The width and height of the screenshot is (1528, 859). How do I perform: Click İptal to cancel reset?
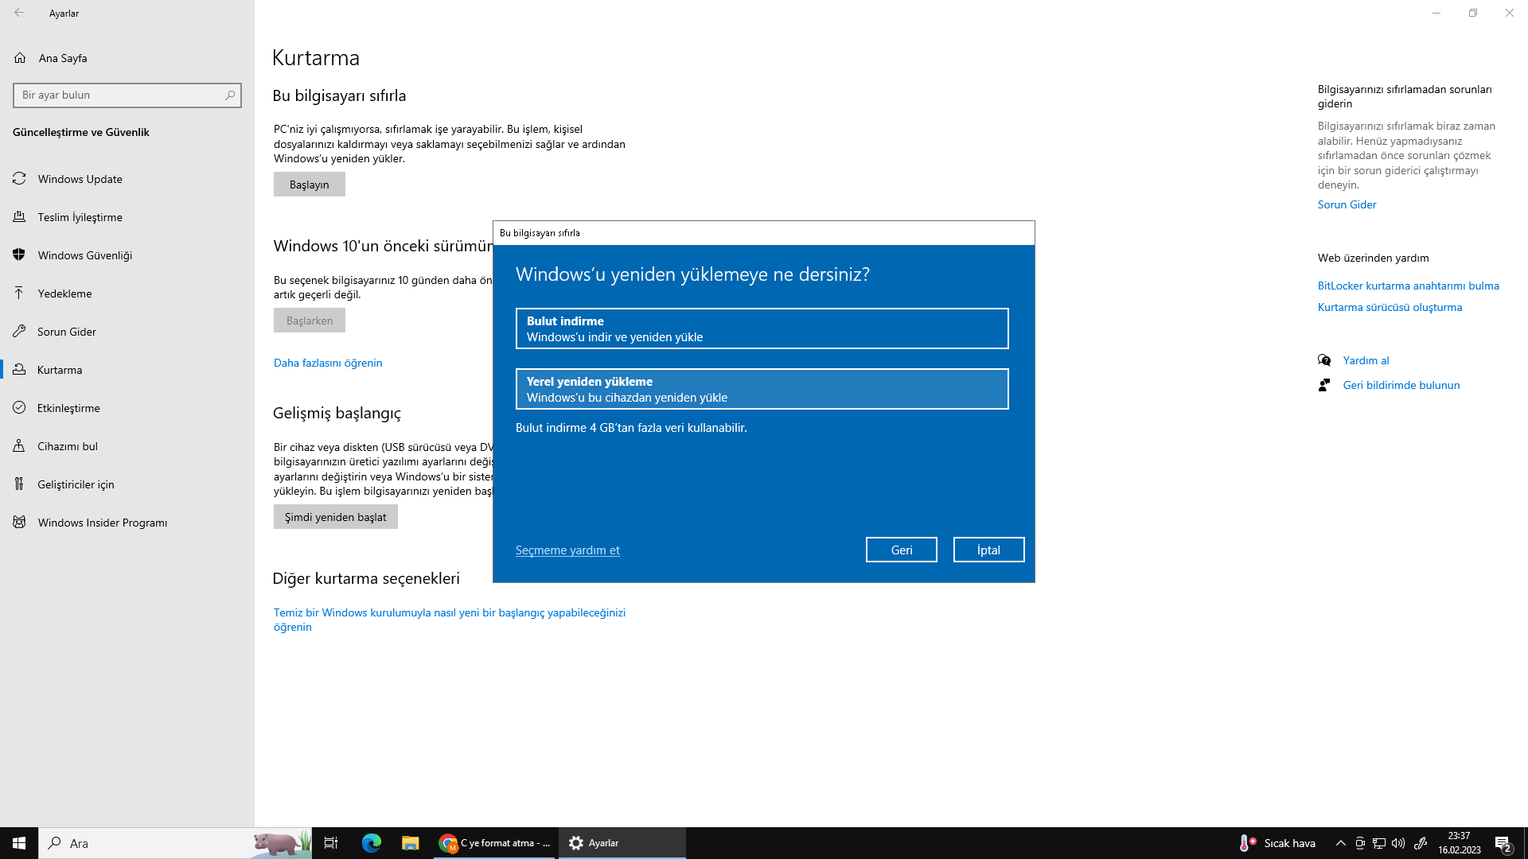coord(988,550)
